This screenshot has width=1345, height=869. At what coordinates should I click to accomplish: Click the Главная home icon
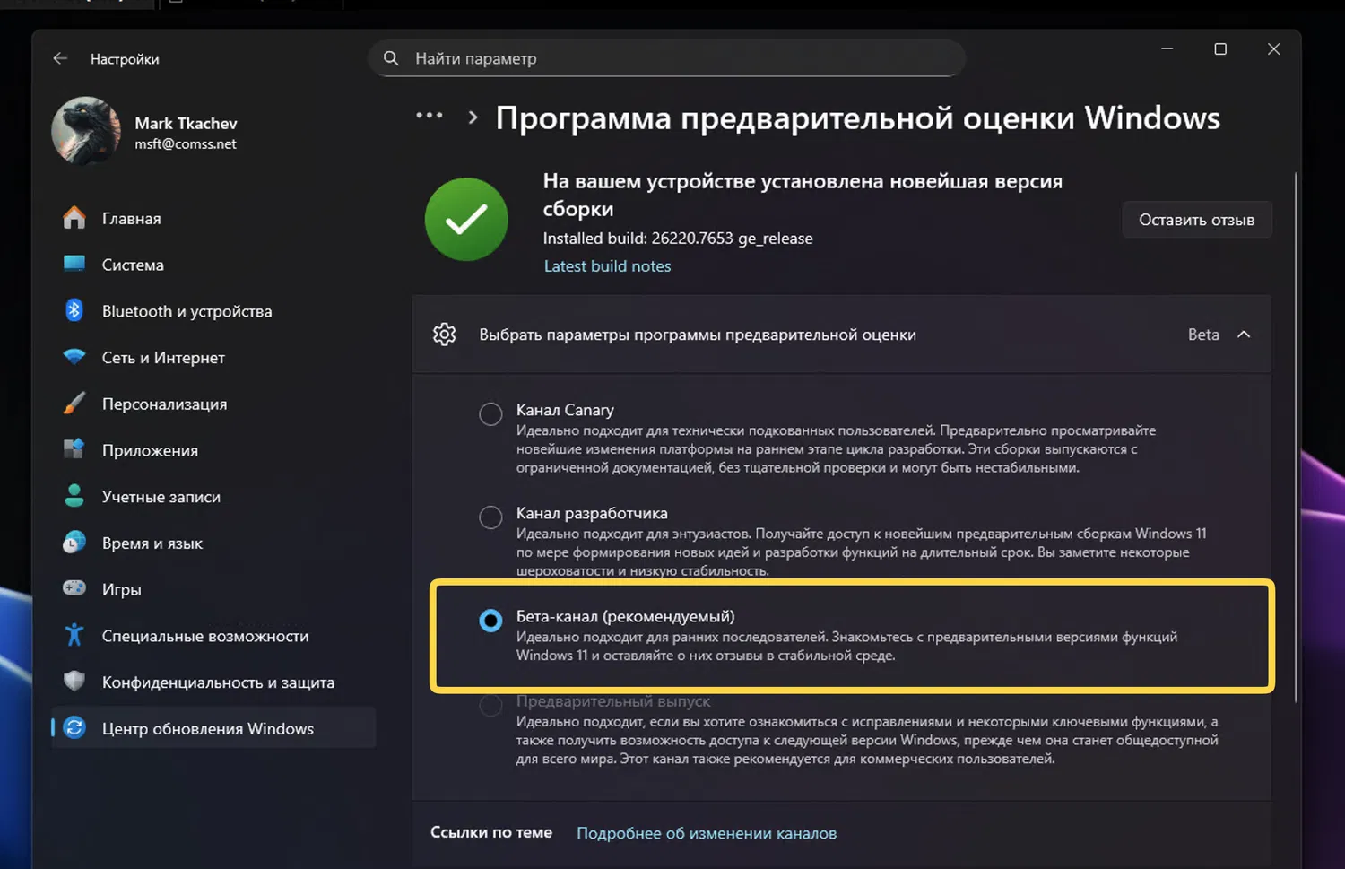pyautogui.click(x=74, y=218)
